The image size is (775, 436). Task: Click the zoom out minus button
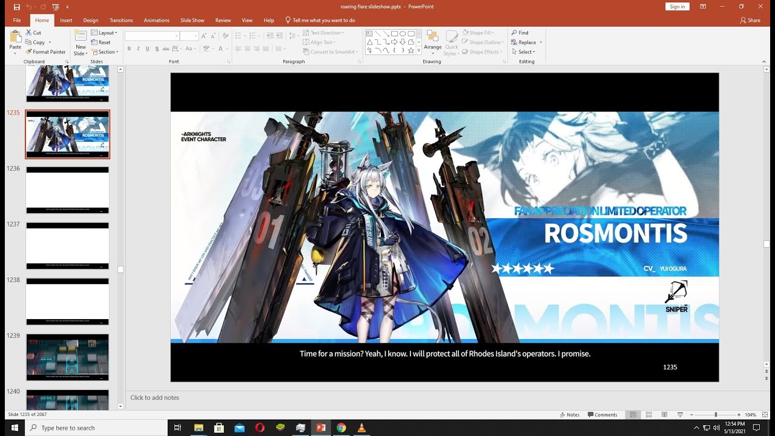pyautogui.click(x=691, y=415)
